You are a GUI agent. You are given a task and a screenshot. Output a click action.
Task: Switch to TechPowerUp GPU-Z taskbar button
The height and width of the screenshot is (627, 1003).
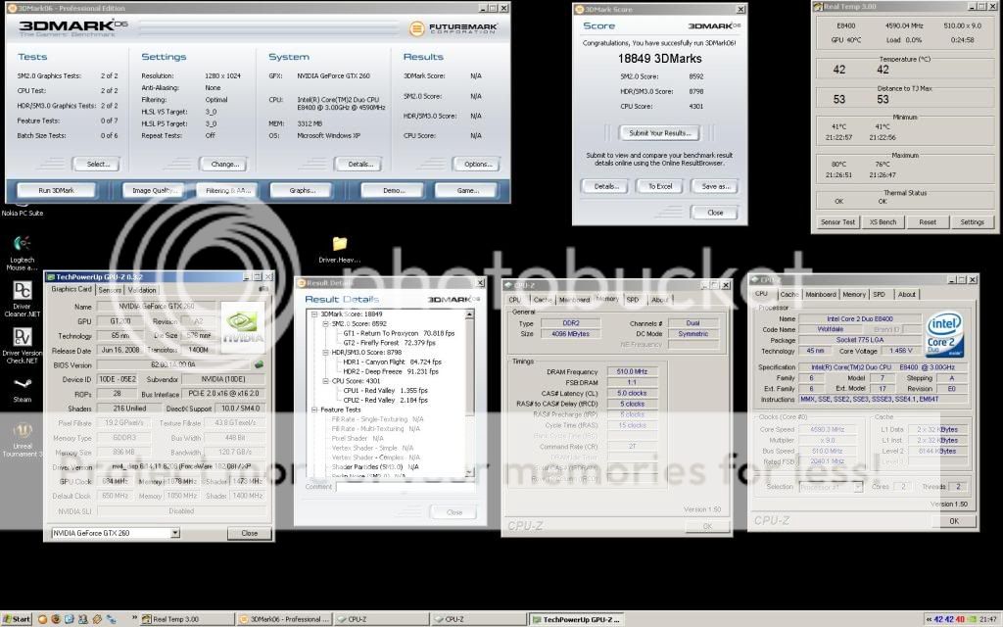576,619
